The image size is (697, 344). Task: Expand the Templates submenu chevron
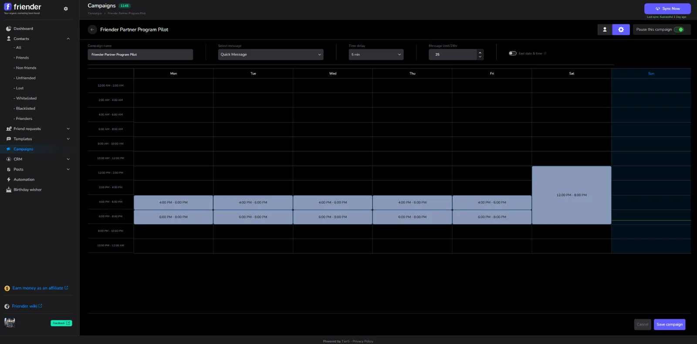point(68,139)
